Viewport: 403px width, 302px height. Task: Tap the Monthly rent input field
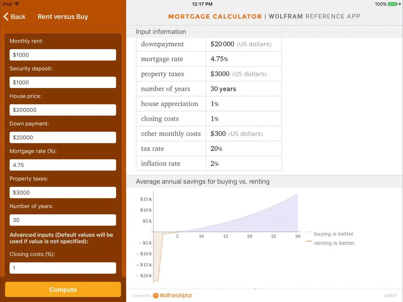click(x=63, y=55)
